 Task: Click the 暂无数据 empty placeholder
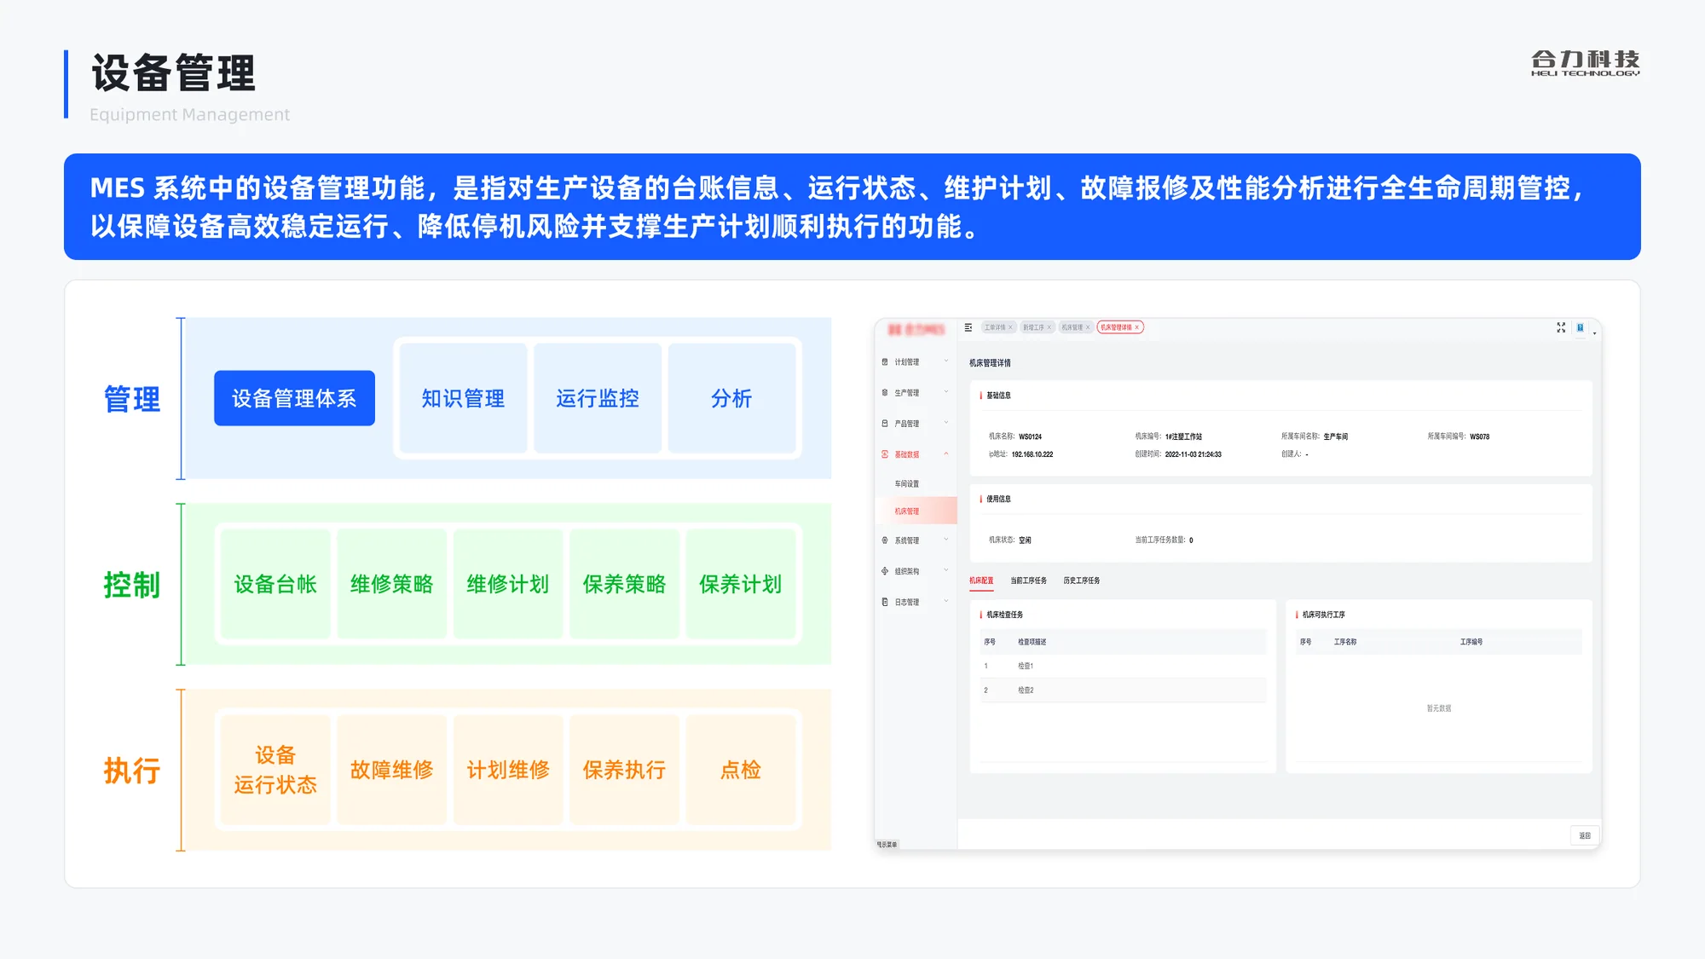(1439, 708)
